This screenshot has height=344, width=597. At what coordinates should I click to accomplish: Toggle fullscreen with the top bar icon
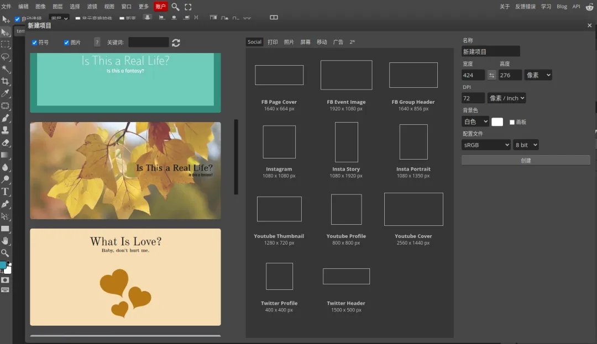click(188, 7)
